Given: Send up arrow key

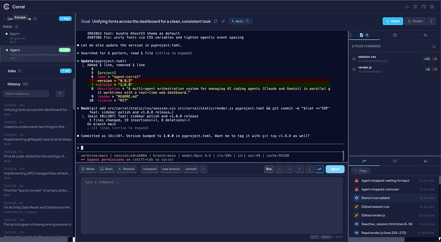Looking at the screenshot, I should pos(300,169).
